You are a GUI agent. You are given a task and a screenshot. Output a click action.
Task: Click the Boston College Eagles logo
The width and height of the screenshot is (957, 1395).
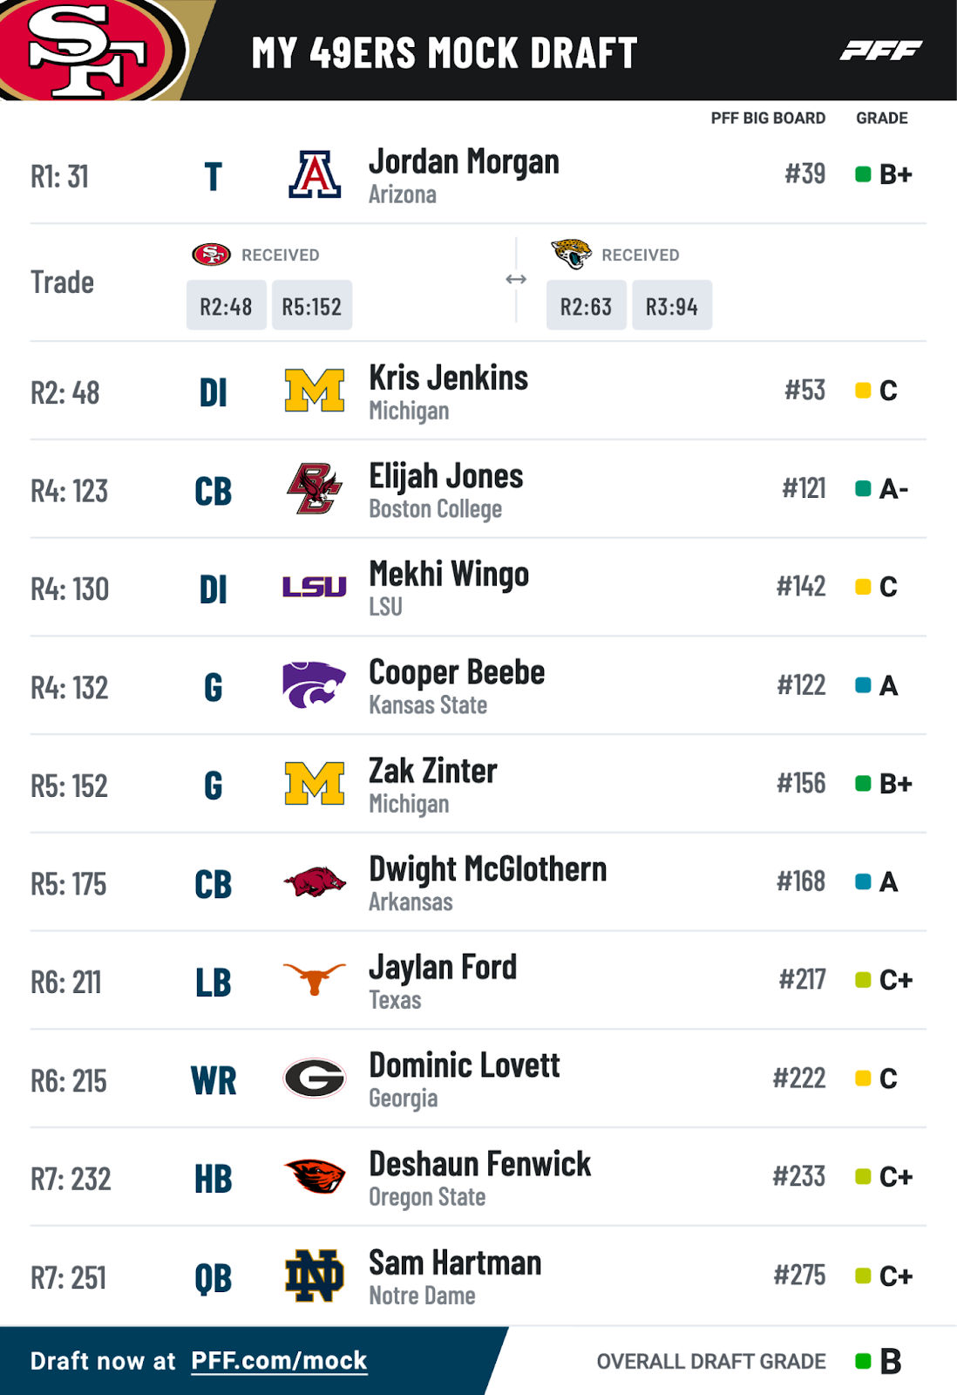point(315,489)
